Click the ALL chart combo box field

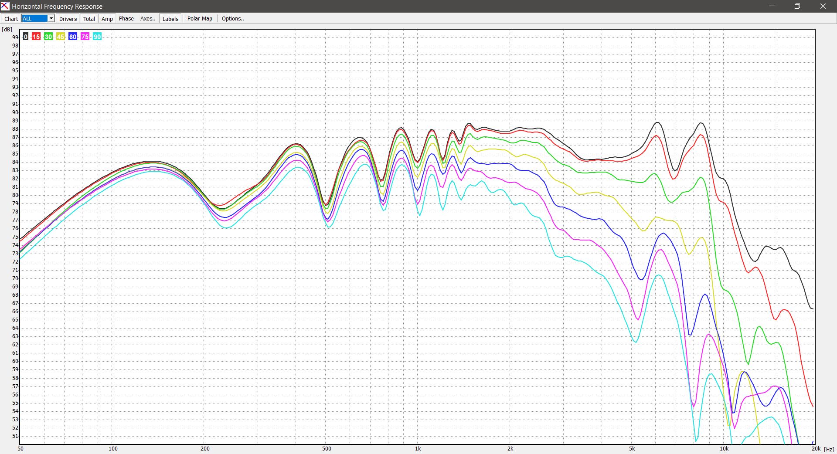[x=34, y=18]
